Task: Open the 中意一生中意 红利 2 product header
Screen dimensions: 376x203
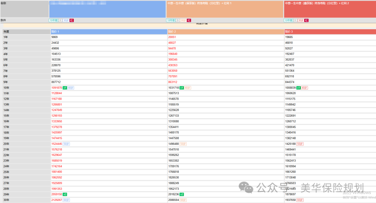Action: (330, 9)
